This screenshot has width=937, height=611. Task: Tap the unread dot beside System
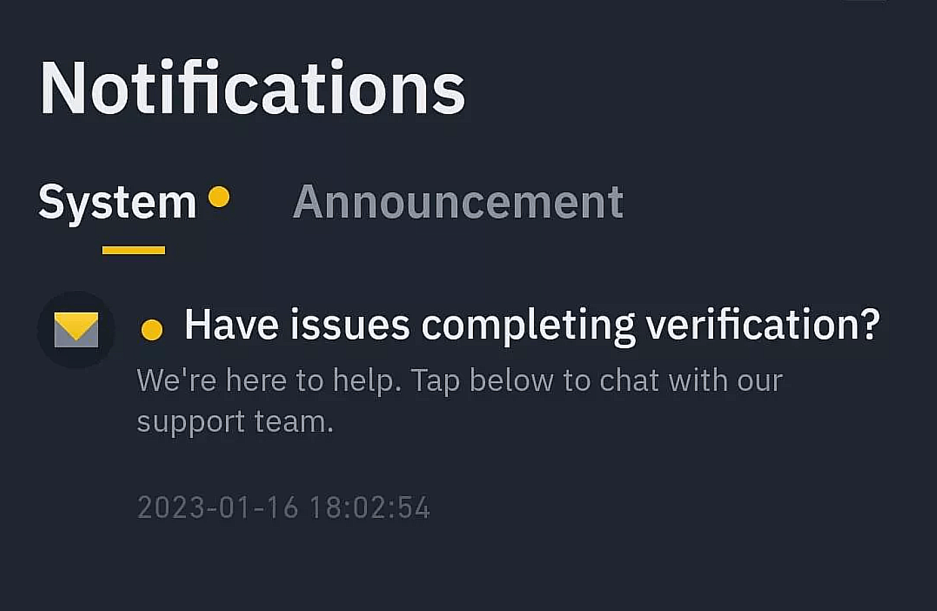(x=218, y=197)
